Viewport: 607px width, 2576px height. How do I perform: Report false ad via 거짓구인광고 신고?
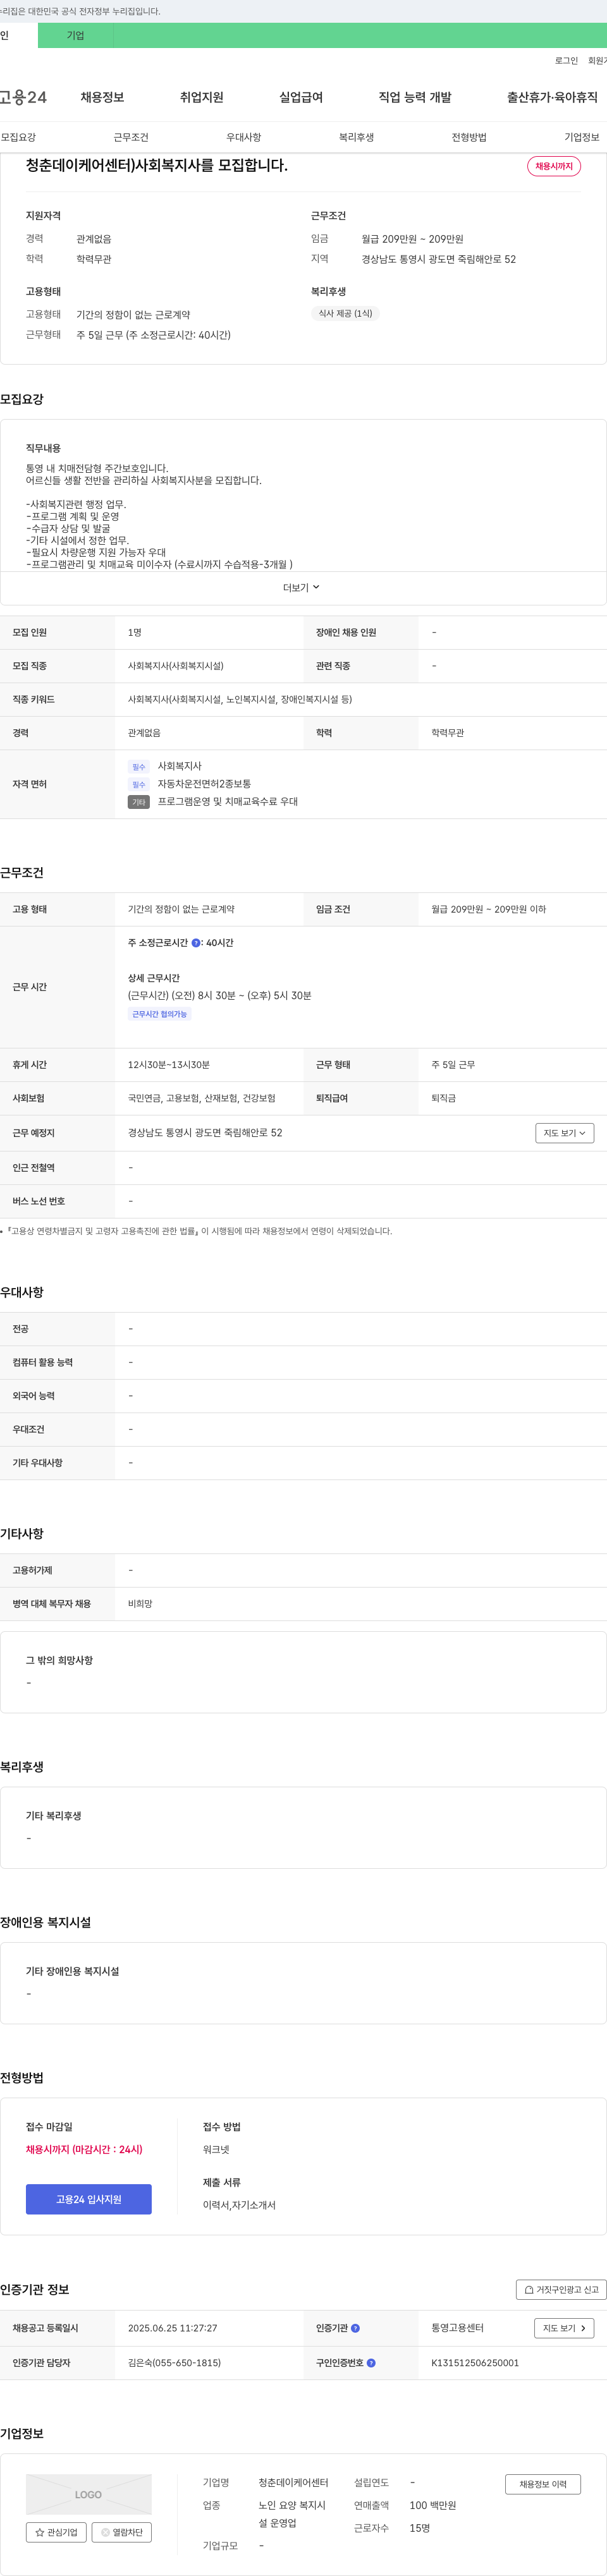[x=562, y=2289]
